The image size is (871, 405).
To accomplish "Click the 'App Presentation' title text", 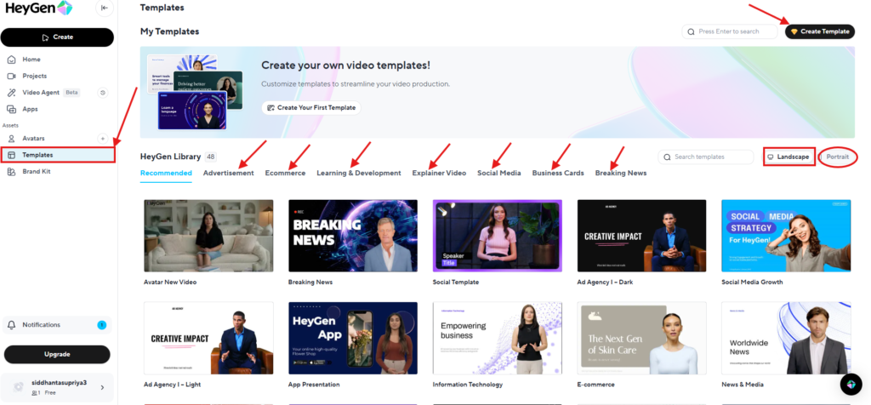I will click(x=314, y=385).
